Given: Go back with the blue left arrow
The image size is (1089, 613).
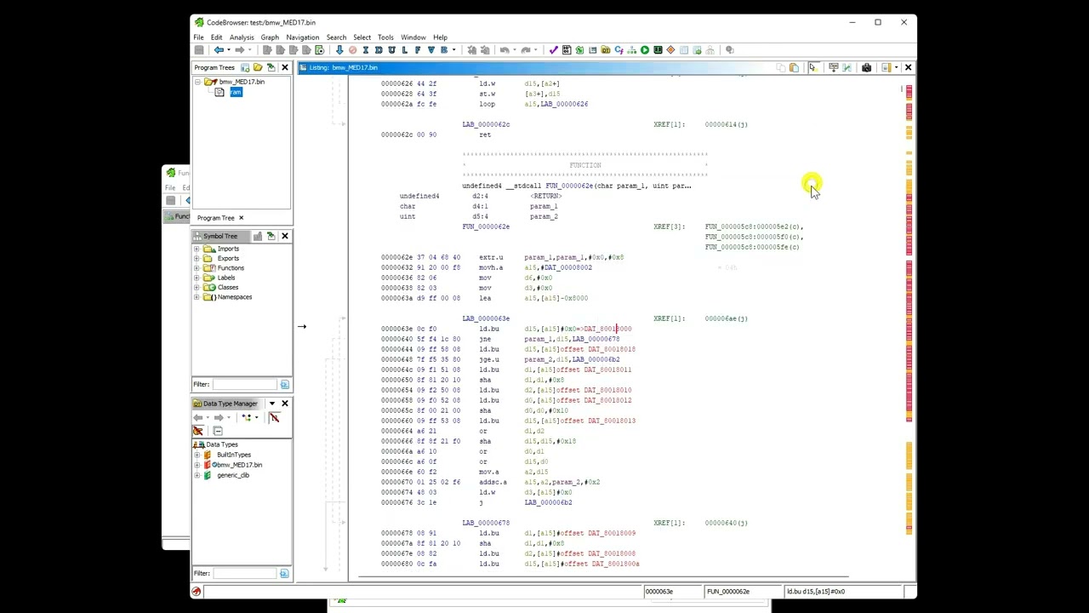Looking at the screenshot, I should click(x=219, y=50).
